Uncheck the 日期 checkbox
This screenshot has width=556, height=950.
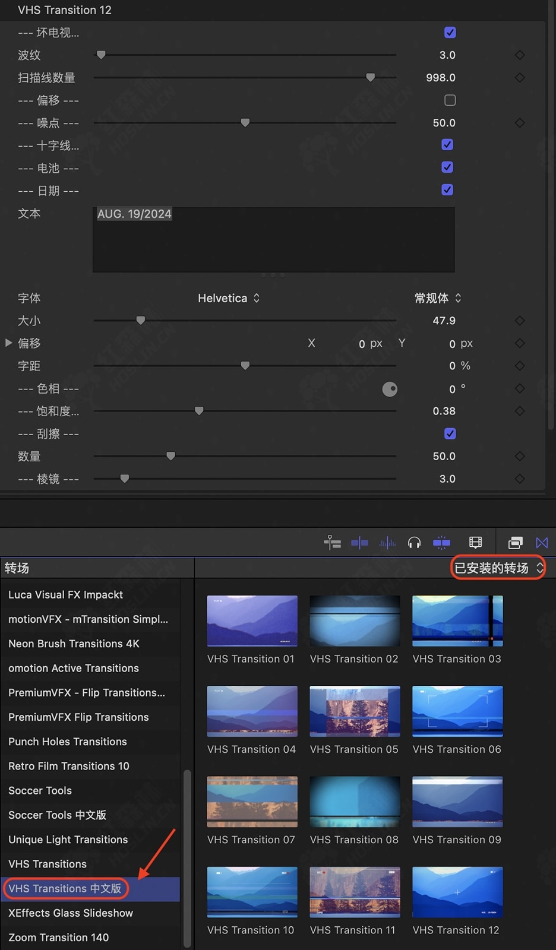447,189
